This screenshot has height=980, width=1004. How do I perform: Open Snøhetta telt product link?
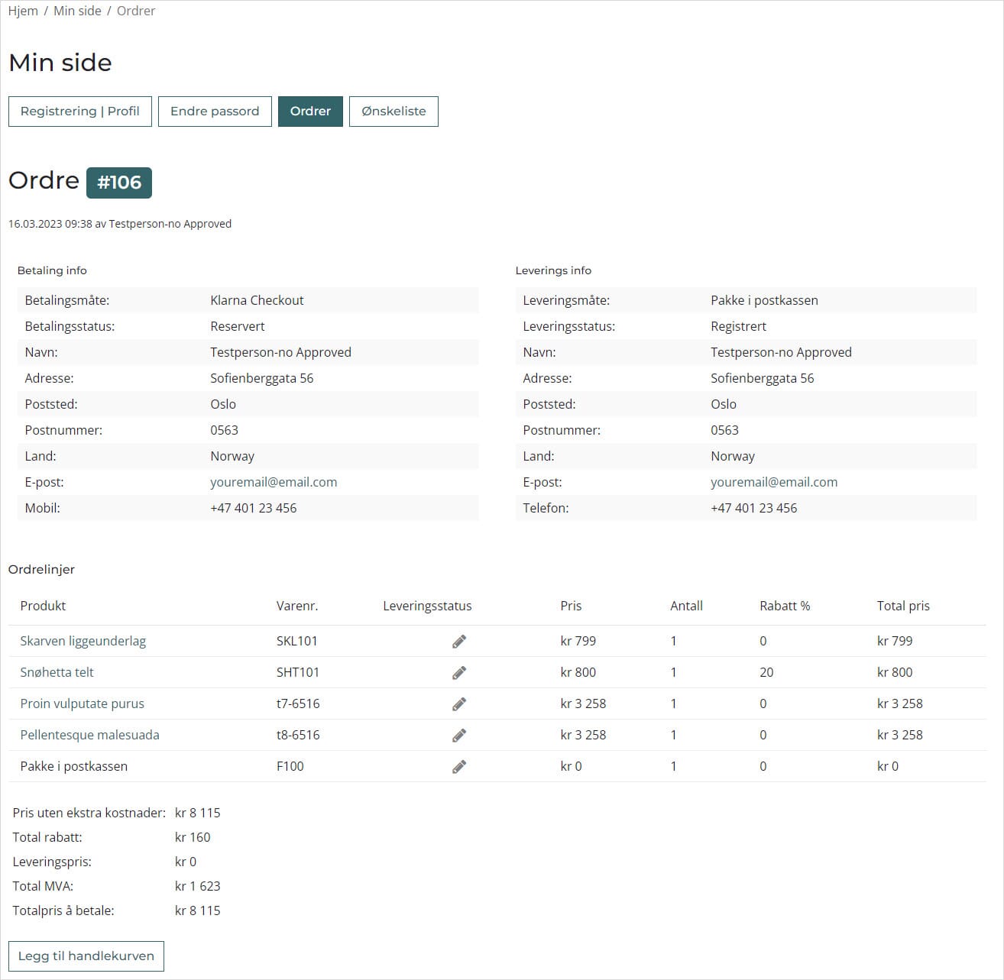(x=57, y=672)
